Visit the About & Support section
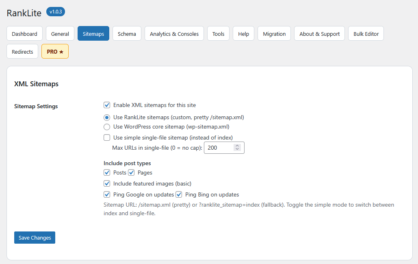 pos(319,33)
